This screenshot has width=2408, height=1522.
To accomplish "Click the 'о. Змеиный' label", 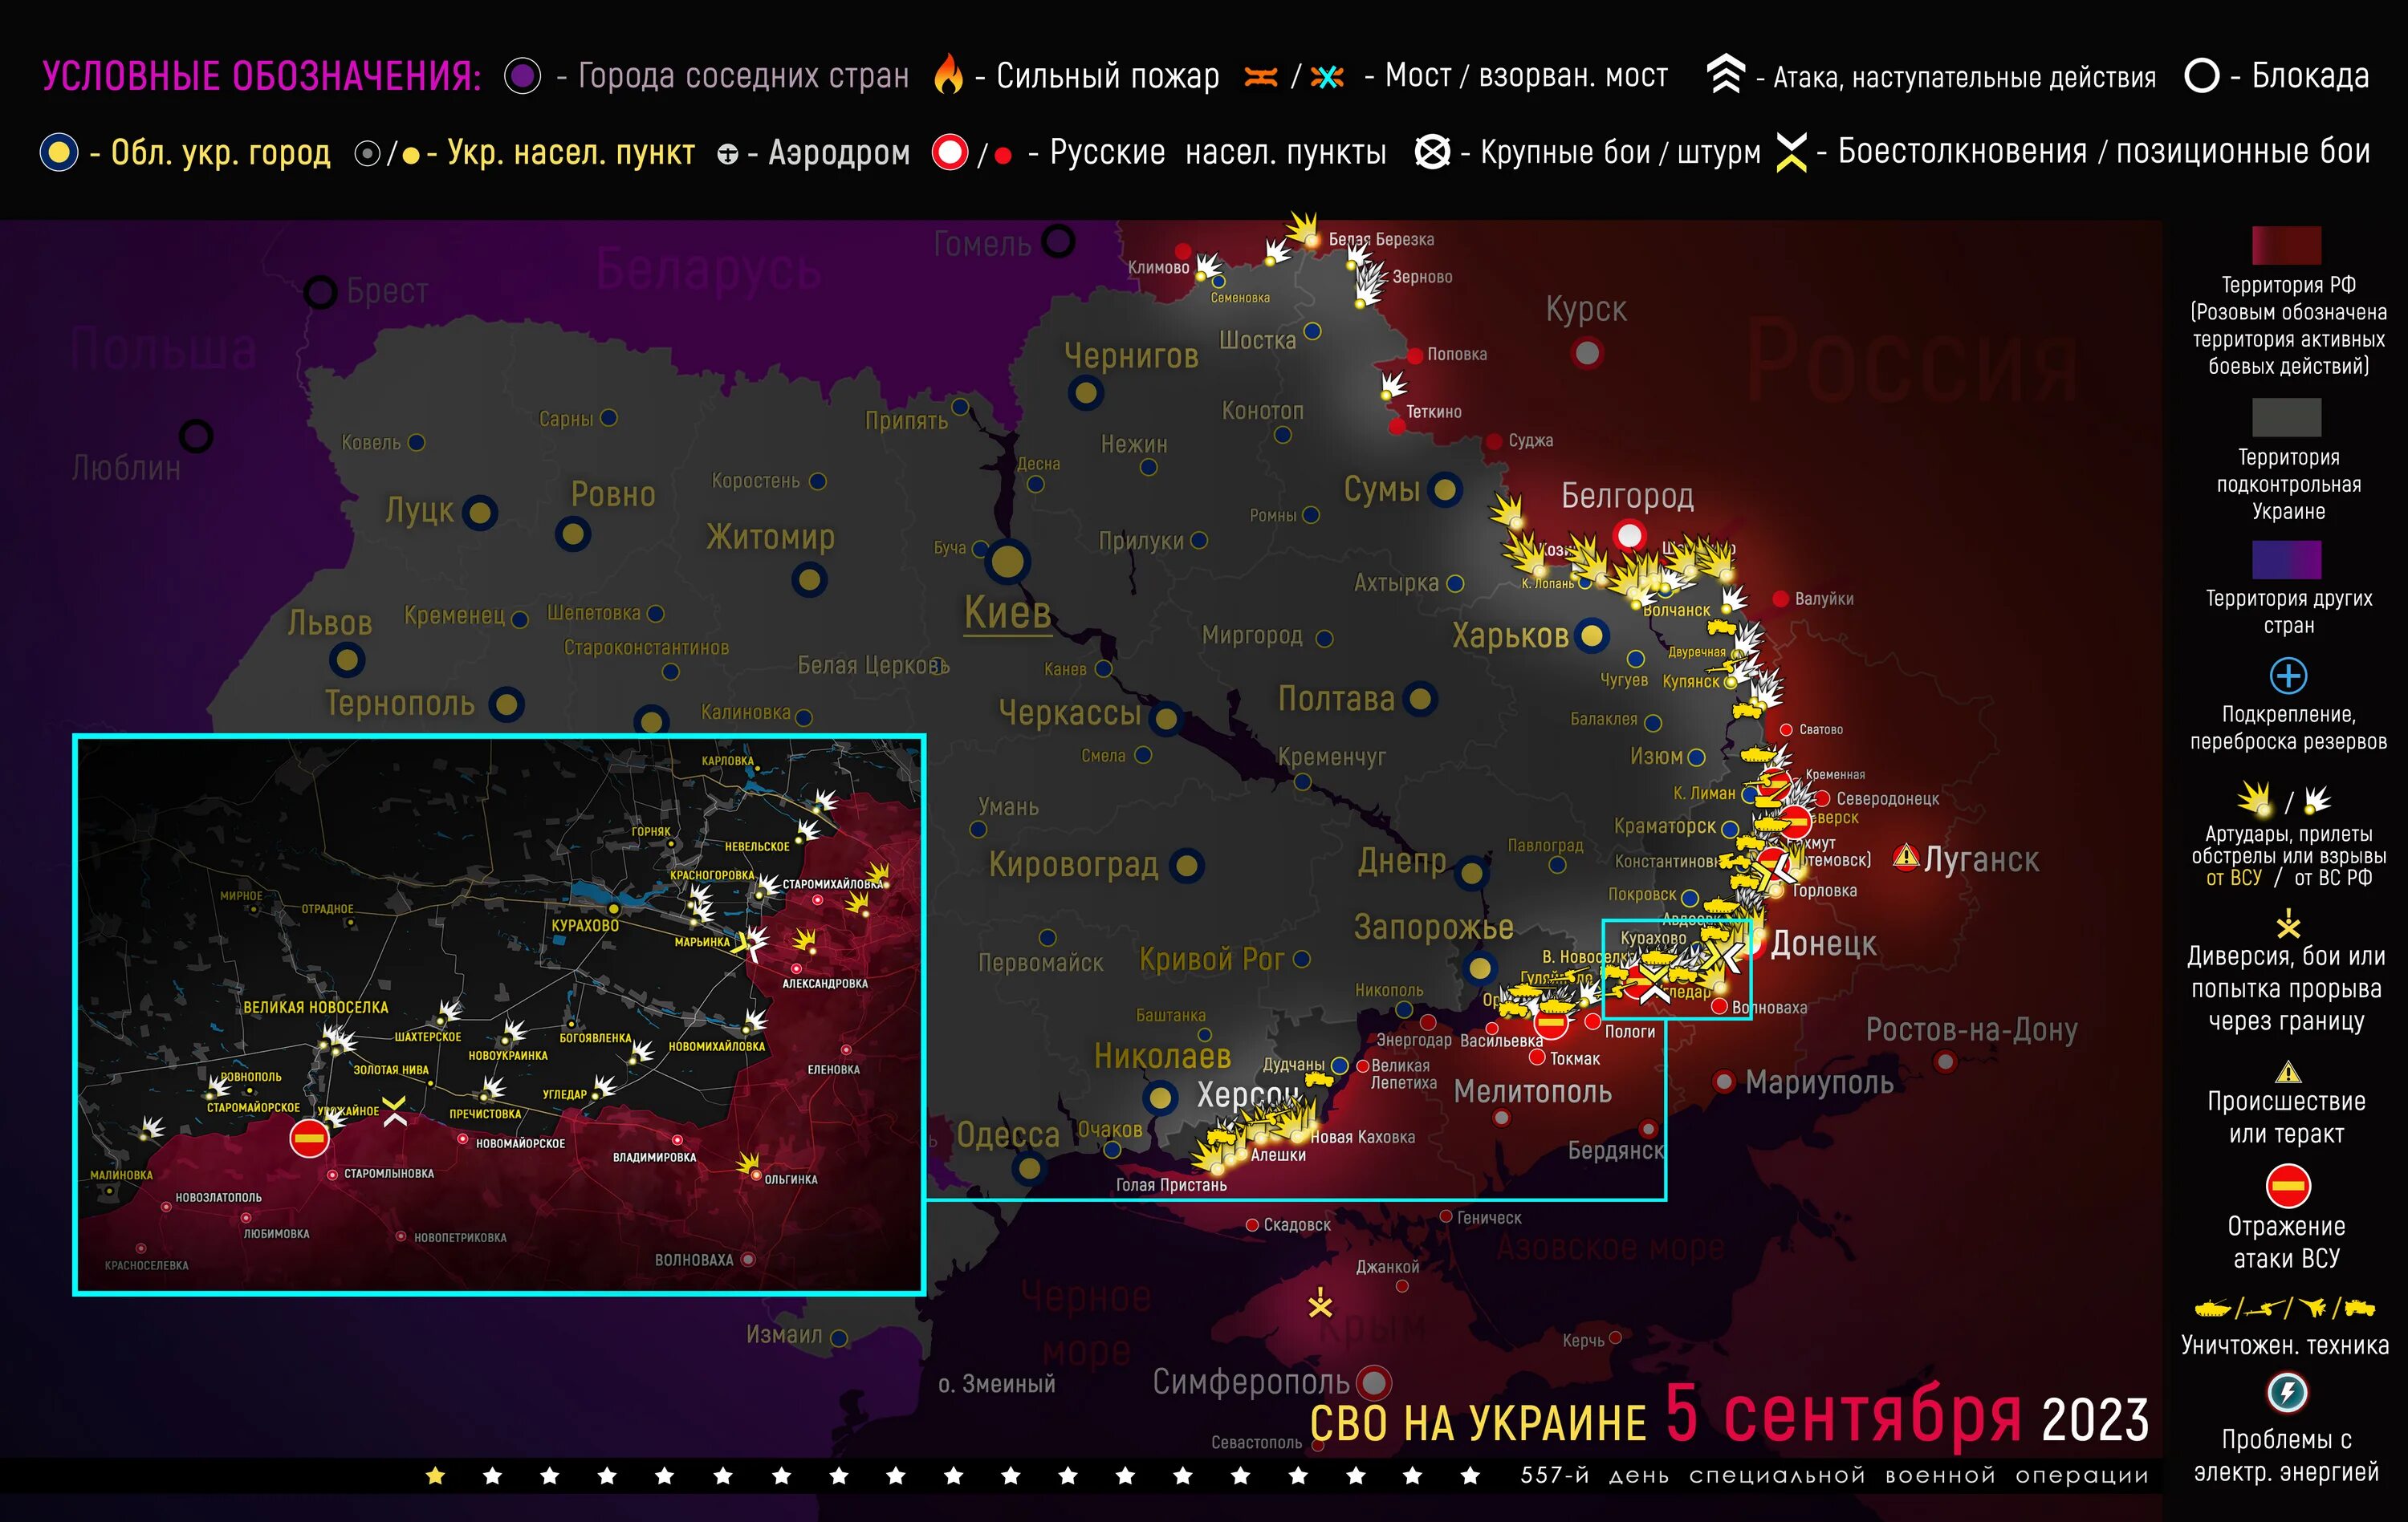I will tap(997, 1384).
